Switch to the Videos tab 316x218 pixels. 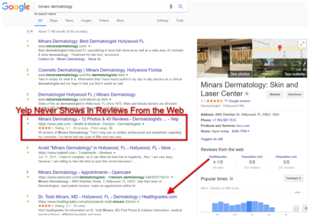104,21
